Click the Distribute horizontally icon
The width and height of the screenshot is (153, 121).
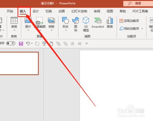point(80,44)
